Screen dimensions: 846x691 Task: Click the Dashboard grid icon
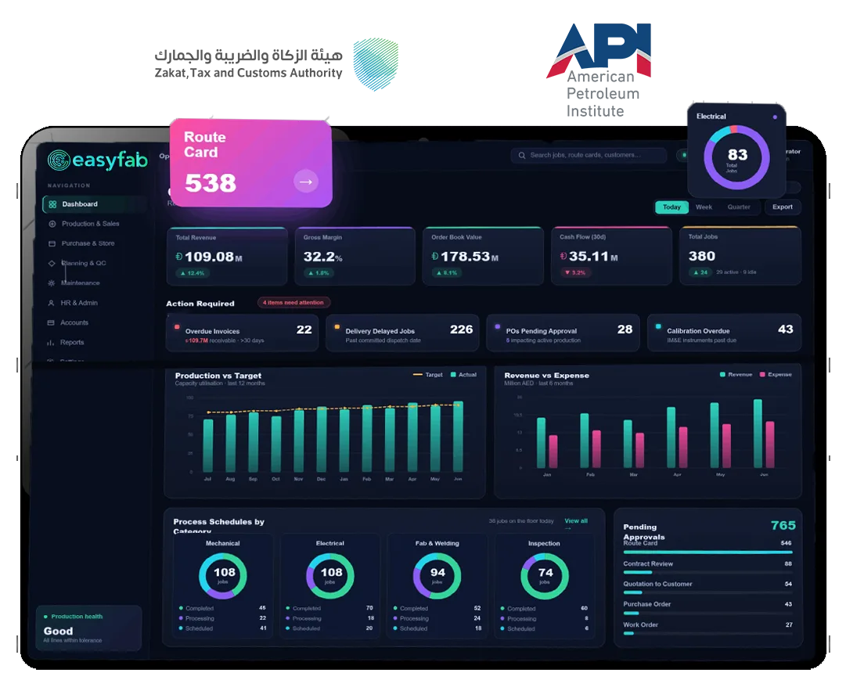[x=52, y=204]
